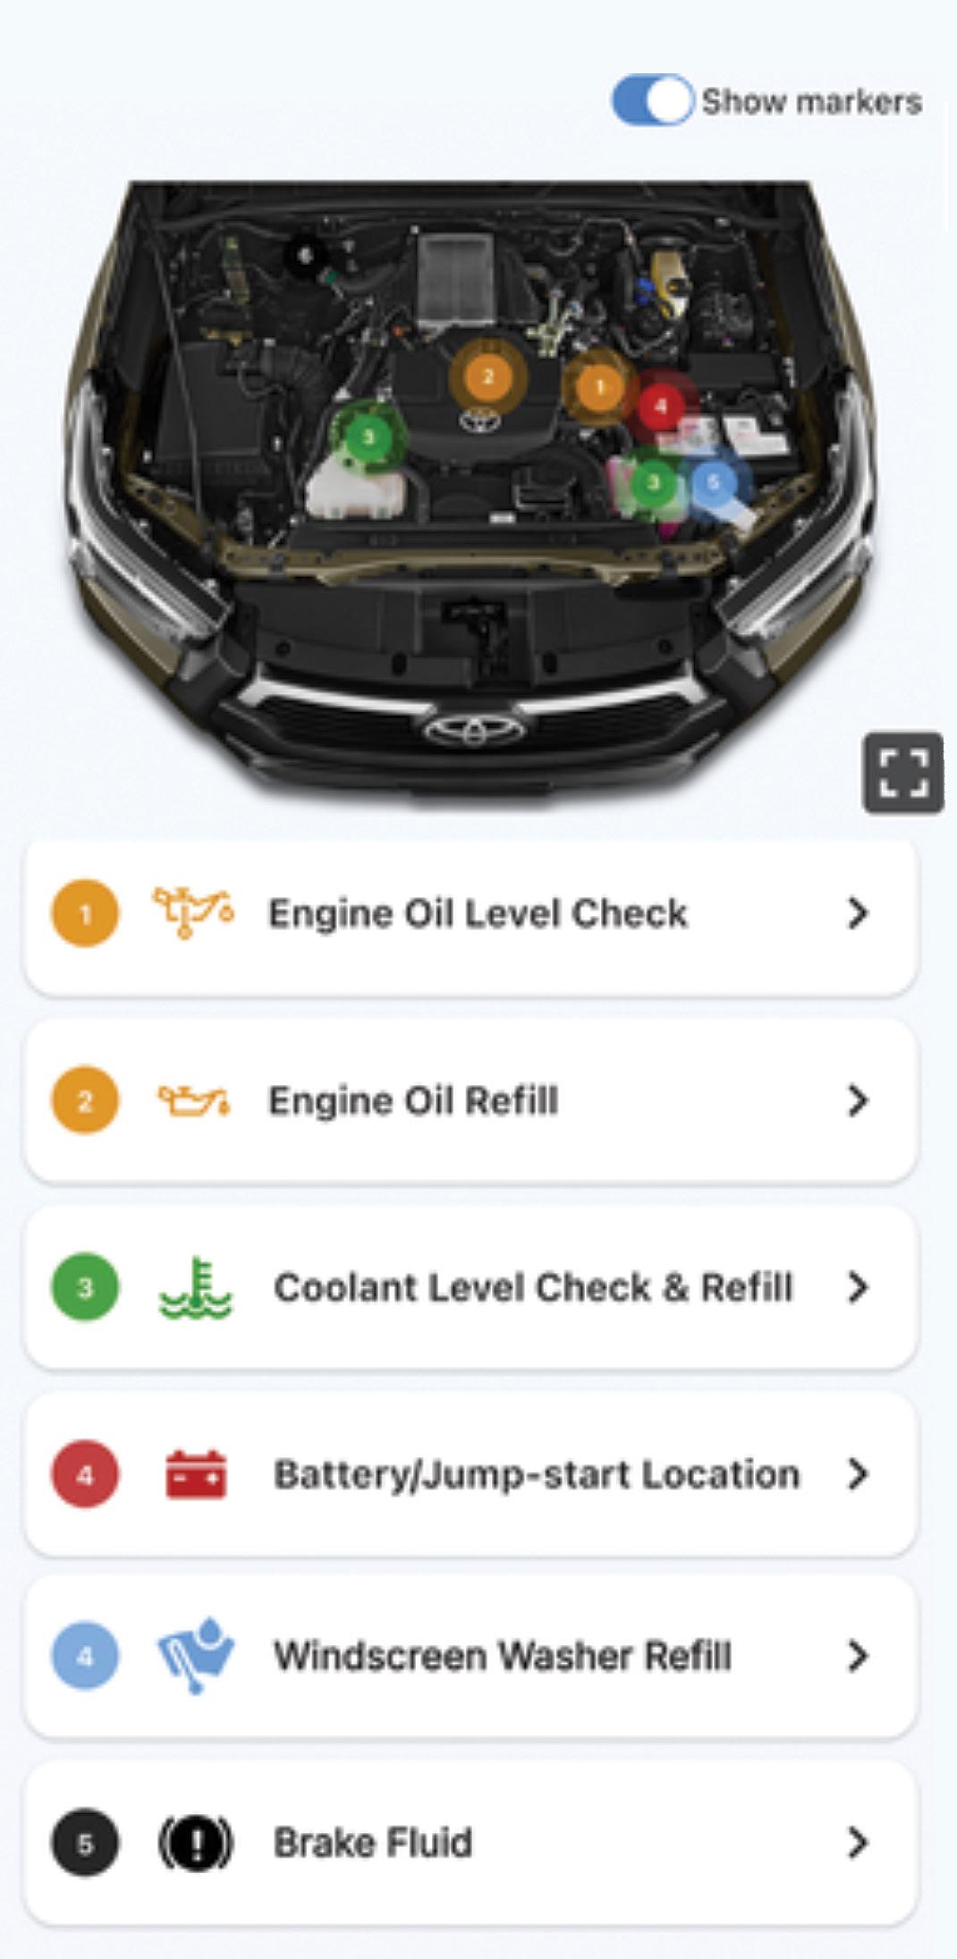Tap green marker 3 on pink reservoir

pyautogui.click(x=654, y=482)
